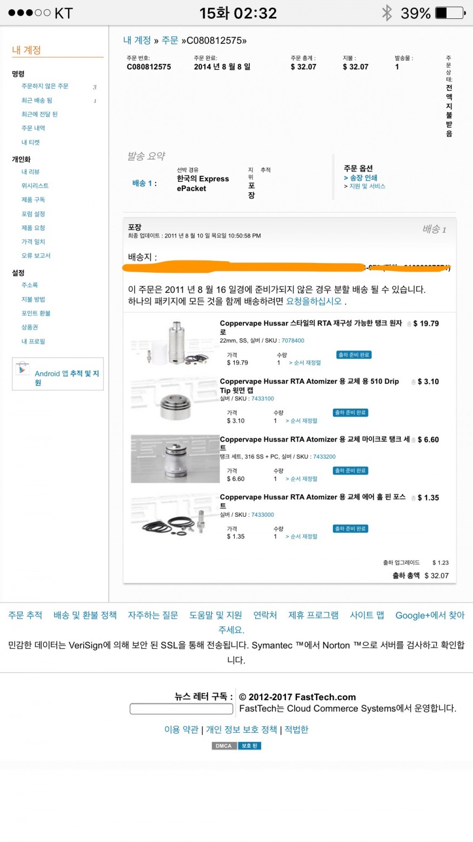Open '내 리뷰' in sidebar
The width and height of the screenshot is (473, 842).
pos(31,172)
